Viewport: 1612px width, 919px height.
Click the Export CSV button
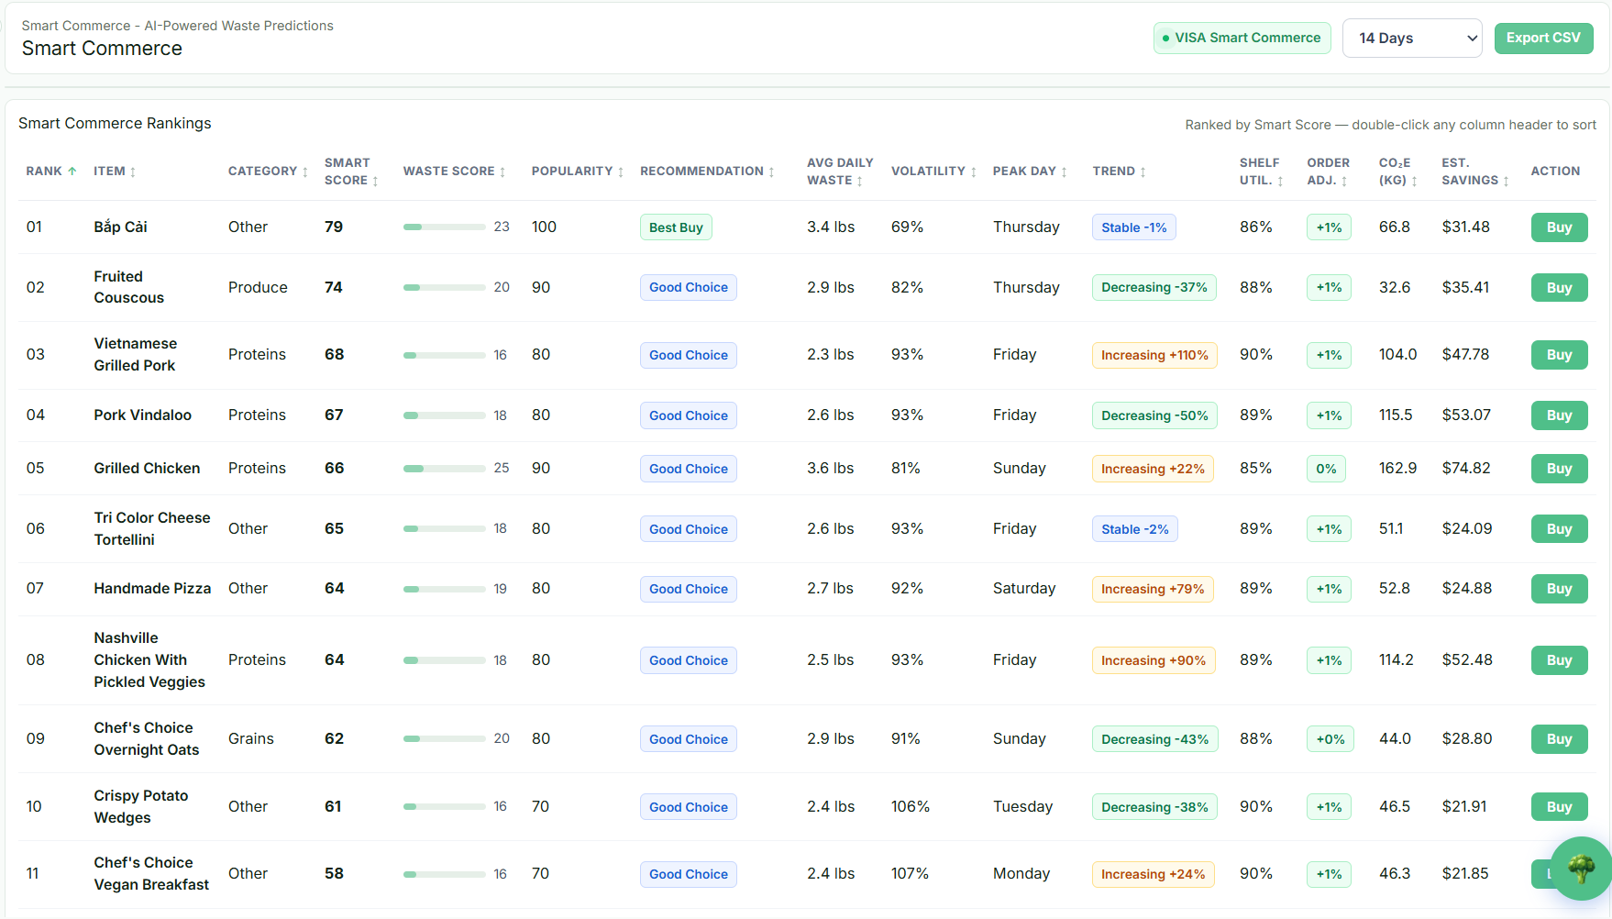pos(1544,39)
